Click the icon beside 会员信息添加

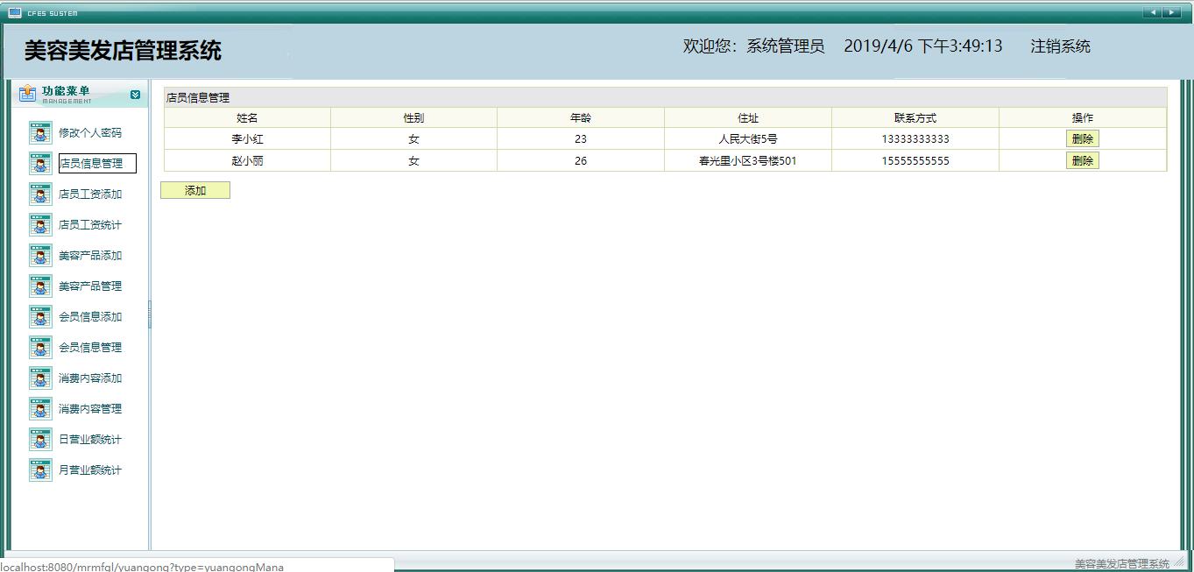40,317
